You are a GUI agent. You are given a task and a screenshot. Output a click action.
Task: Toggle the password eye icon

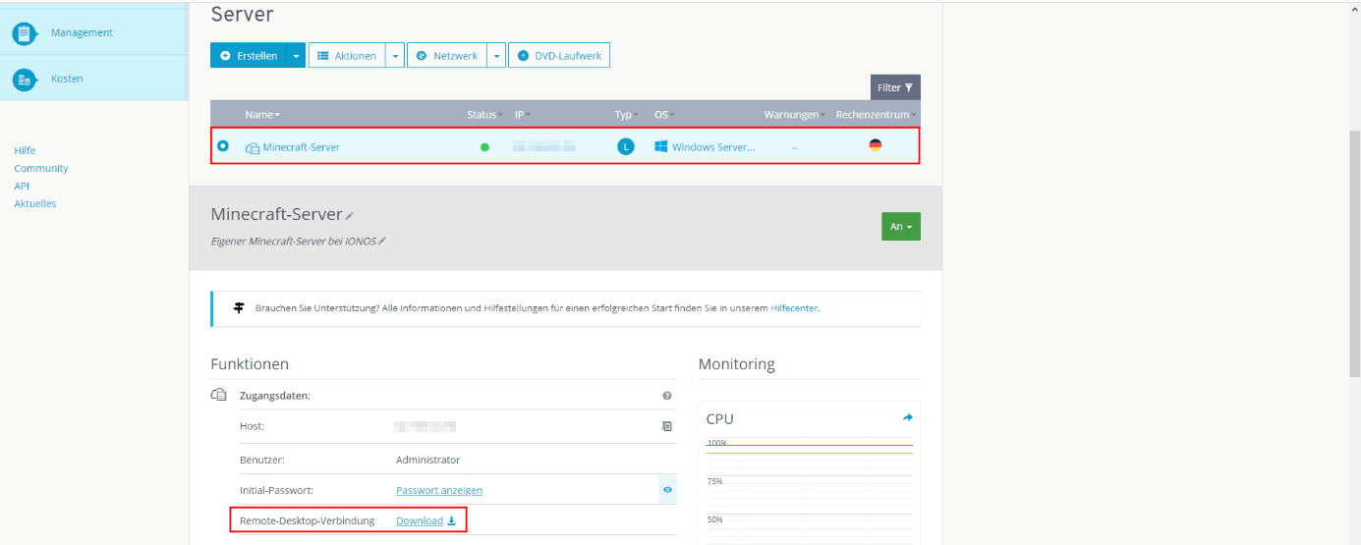667,490
